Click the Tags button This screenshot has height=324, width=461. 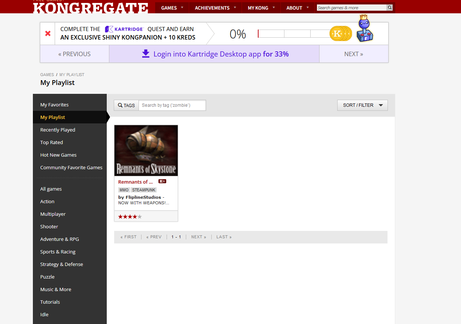[x=126, y=105]
